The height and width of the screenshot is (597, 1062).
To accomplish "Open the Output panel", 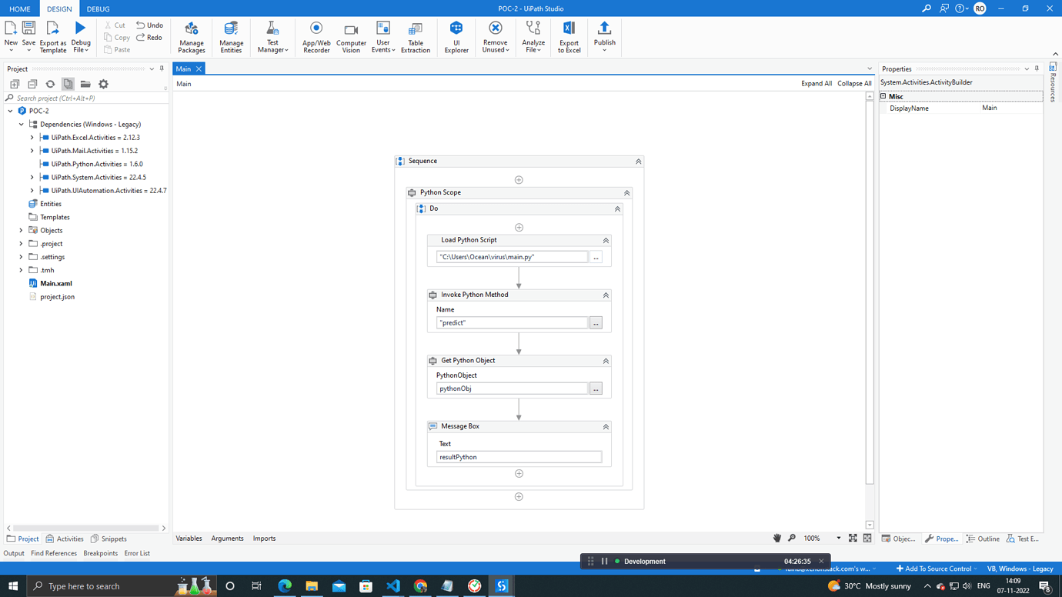I will tap(14, 554).
